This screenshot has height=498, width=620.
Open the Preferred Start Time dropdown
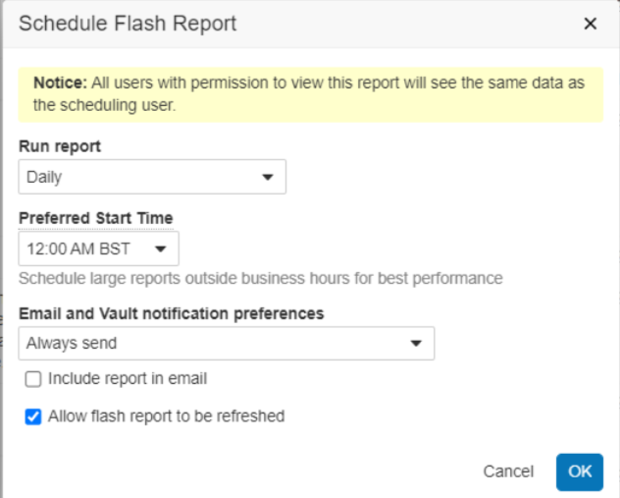[x=98, y=249]
